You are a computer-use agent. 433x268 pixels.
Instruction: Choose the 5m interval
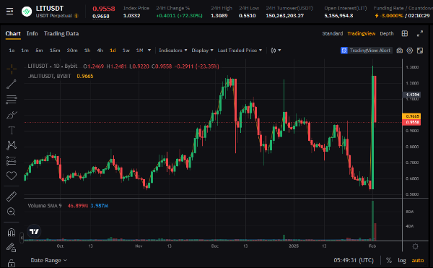(x=39, y=51)
